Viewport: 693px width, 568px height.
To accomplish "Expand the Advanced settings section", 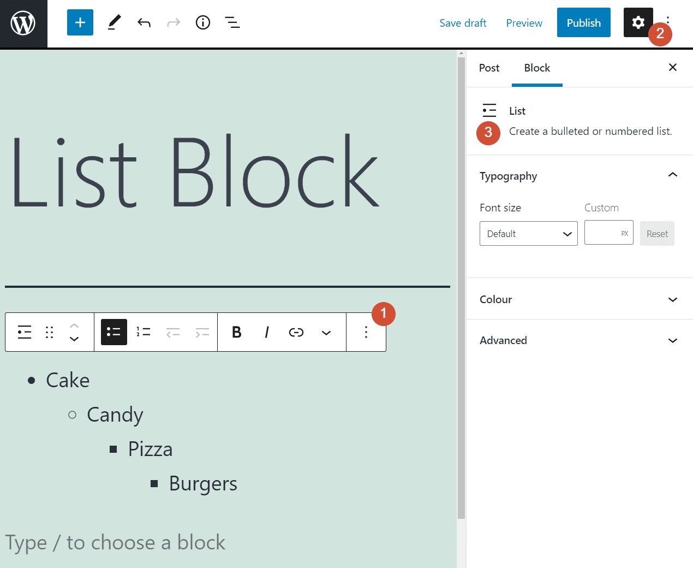I will [x=580, y=340].
